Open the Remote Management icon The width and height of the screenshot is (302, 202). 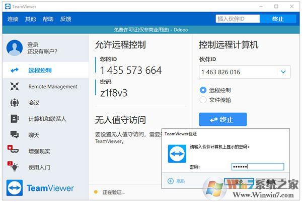15,86
